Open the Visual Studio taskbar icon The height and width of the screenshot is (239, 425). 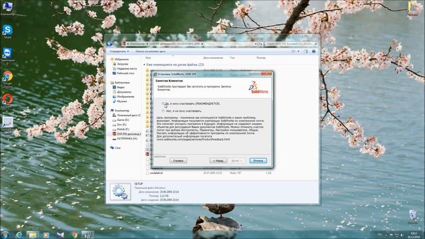60,234
